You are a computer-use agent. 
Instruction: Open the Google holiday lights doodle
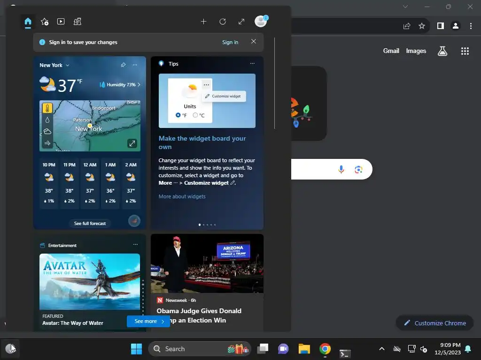click(x=309, y=104)
